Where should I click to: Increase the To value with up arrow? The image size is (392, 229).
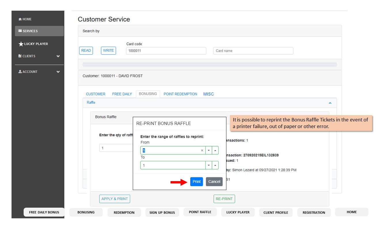point(215,165)
